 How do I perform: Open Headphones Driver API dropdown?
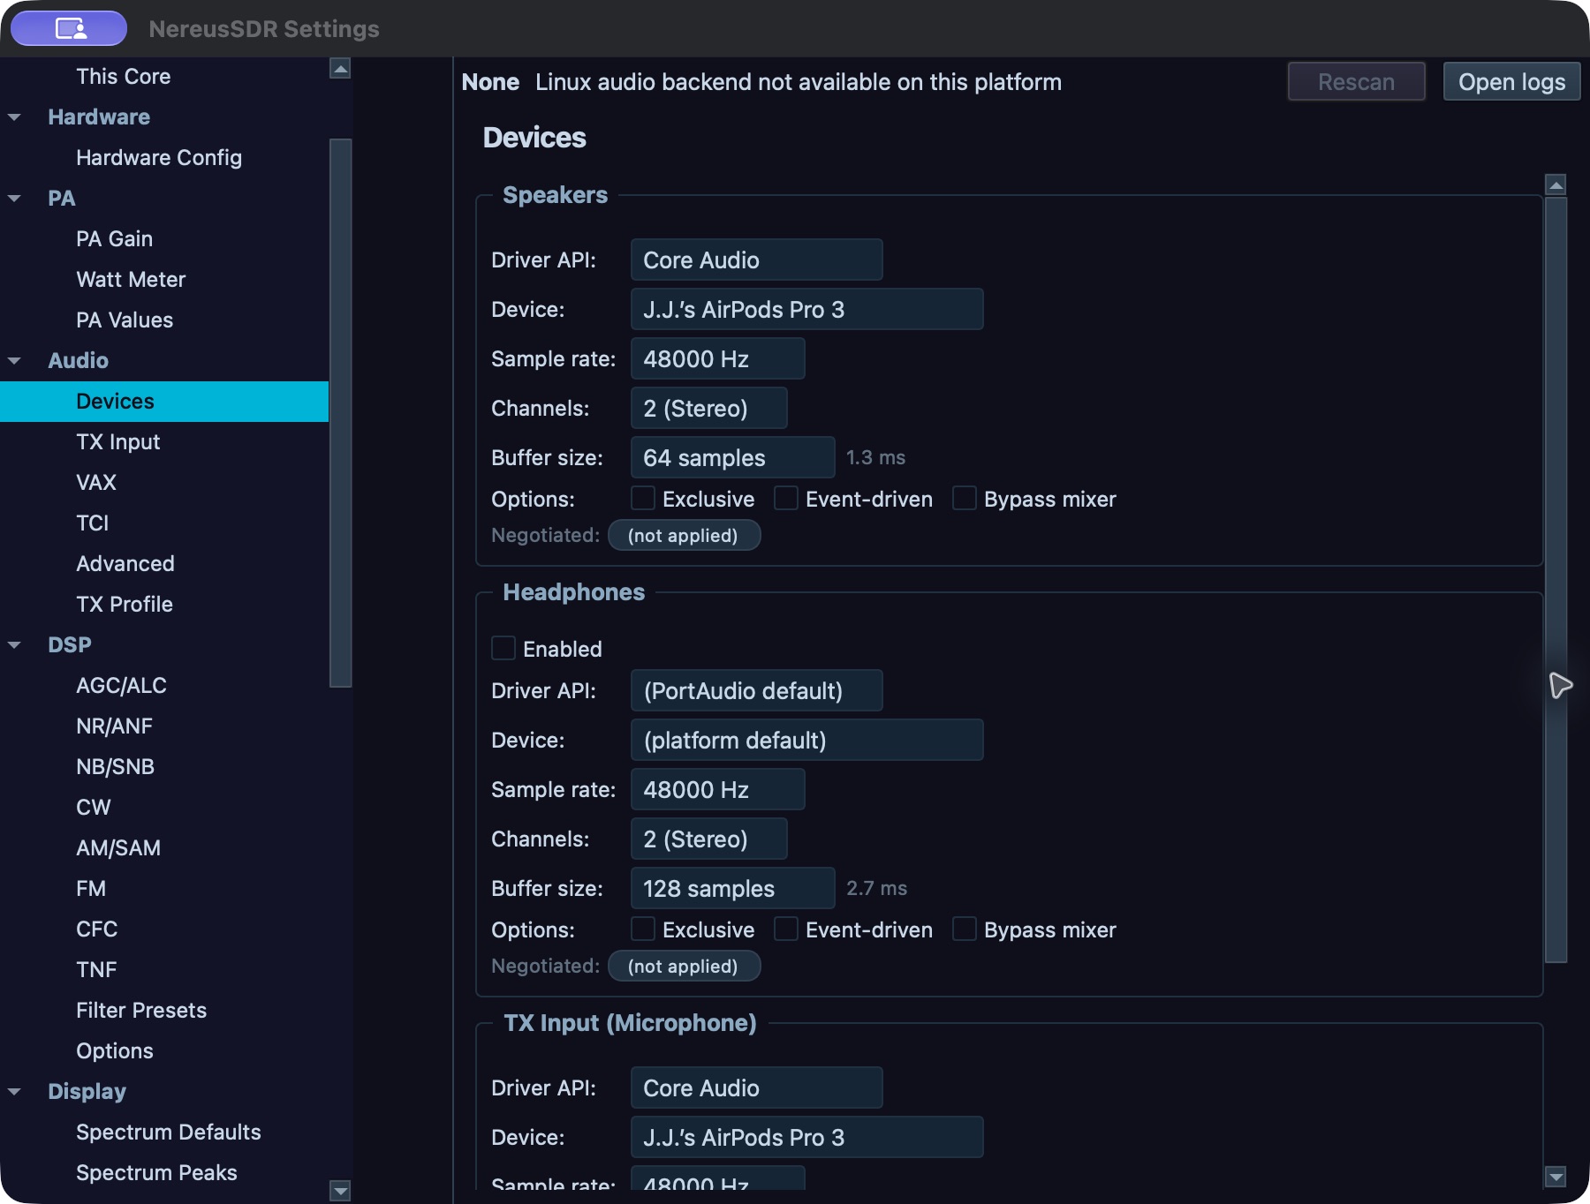[x=757, y=690]
